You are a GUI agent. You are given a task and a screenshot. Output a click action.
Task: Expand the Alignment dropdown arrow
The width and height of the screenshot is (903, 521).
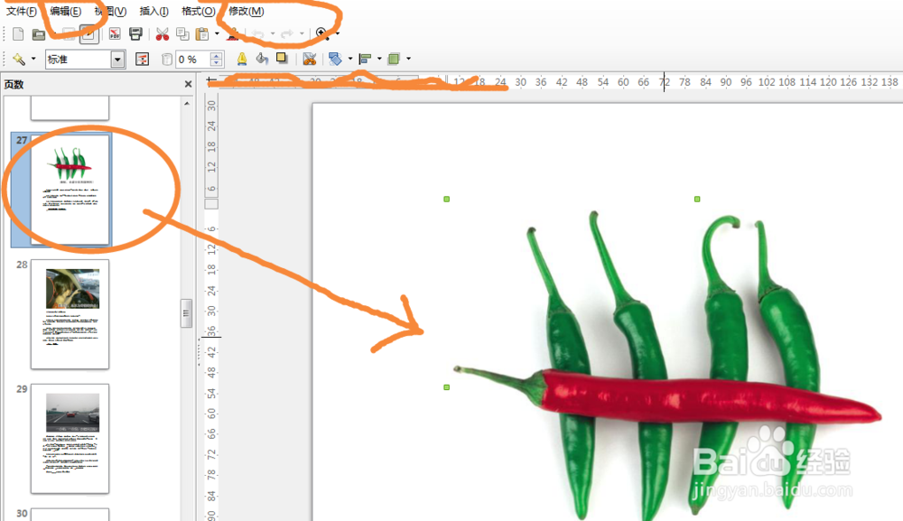click(x=379, y=59)
